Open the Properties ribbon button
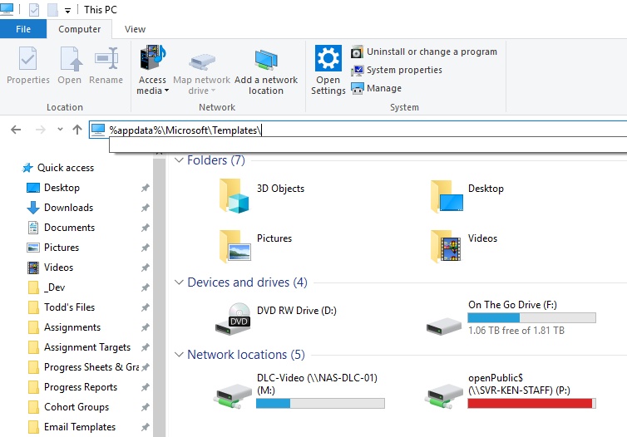Image resolution: width=627 pixels, height=437 pixels. [28, 65]
